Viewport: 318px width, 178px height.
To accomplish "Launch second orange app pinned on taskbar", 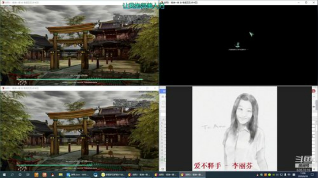I will (45, 175).
